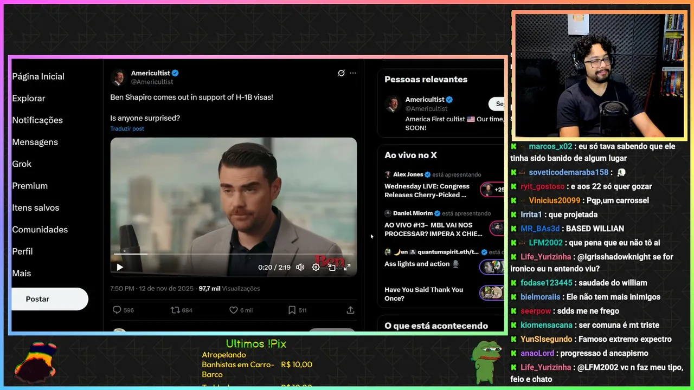Screen dimensions: 694x390
Task: Repost the tweet showing 684 reposts
Action: click(175, 310)
